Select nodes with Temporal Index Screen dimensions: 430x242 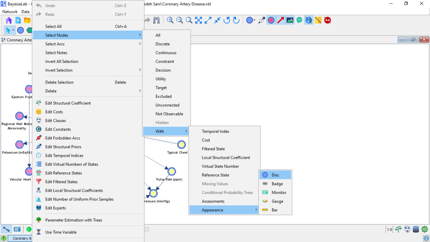click(224, 131)
